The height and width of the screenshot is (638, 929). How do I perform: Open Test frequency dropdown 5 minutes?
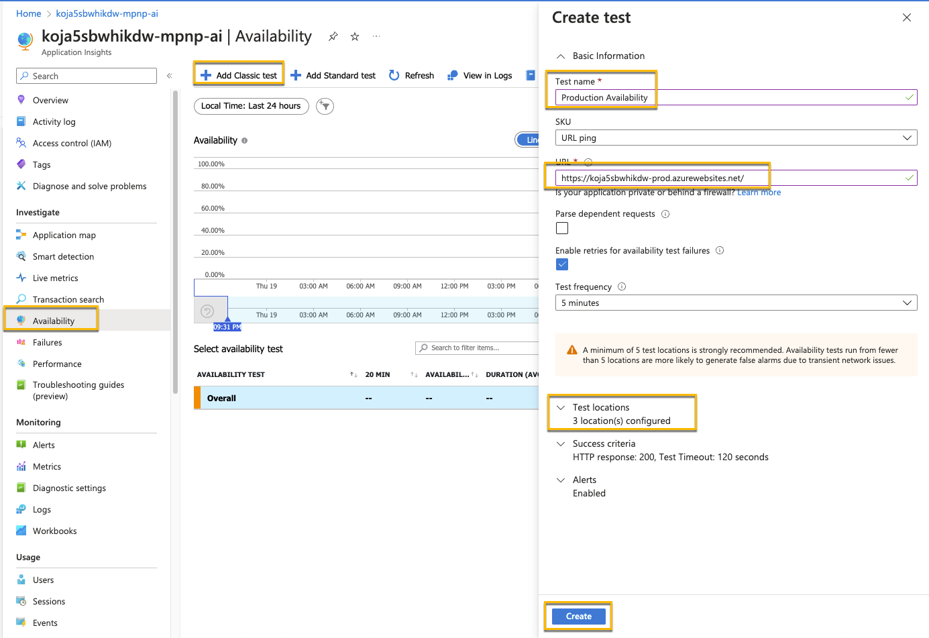tap(736, 303)
